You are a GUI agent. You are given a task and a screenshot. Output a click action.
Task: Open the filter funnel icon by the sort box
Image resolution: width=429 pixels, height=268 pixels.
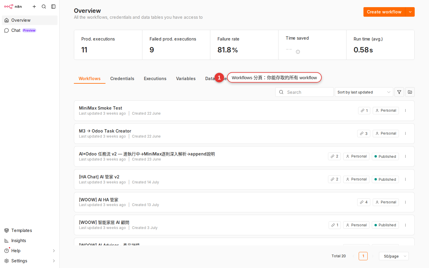pos(399,92)
